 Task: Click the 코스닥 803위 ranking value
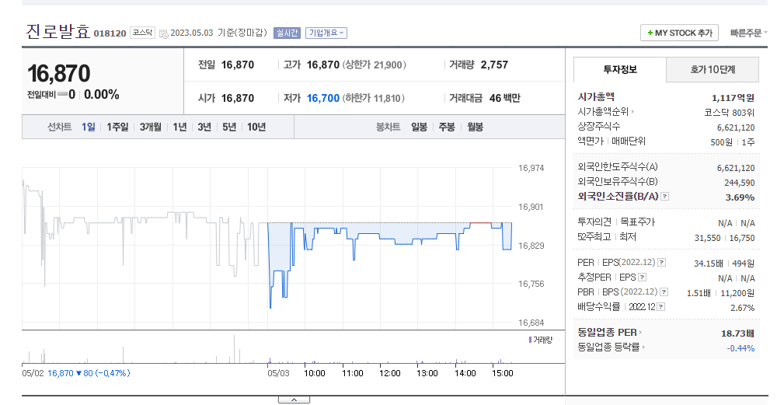730,113
